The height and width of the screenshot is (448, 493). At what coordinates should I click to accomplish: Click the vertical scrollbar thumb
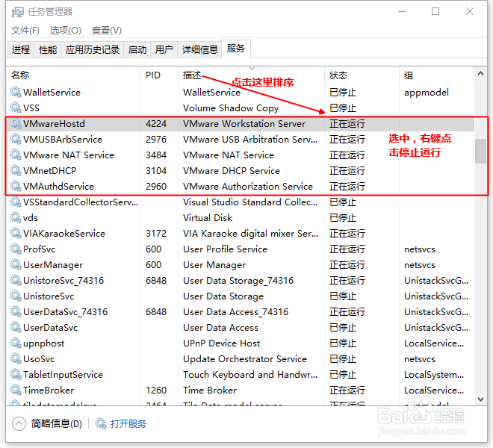coord(480,152)
